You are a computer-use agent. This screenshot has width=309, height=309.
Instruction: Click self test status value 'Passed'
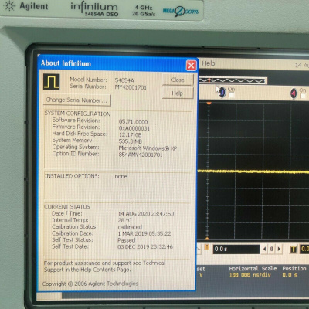126,240
